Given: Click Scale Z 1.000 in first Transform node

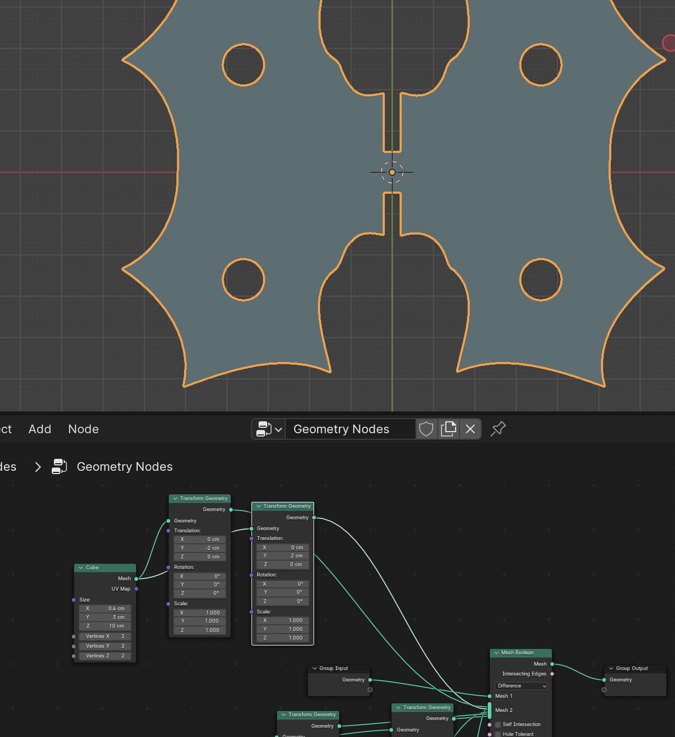Looking at the screenshot, I should coord(200,630).
